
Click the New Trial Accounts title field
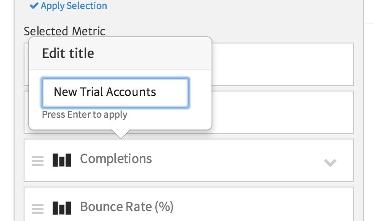coord(115,92)
